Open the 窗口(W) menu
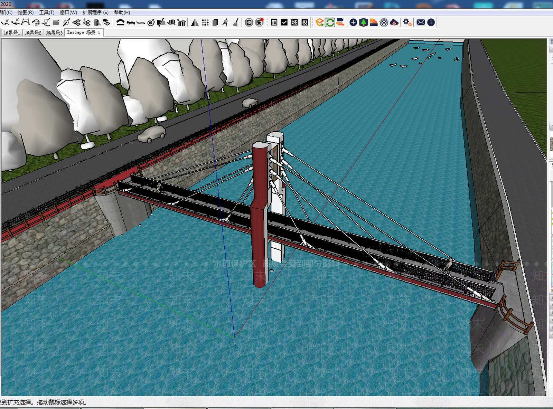553x409 pixels. [x=68, y=12]
